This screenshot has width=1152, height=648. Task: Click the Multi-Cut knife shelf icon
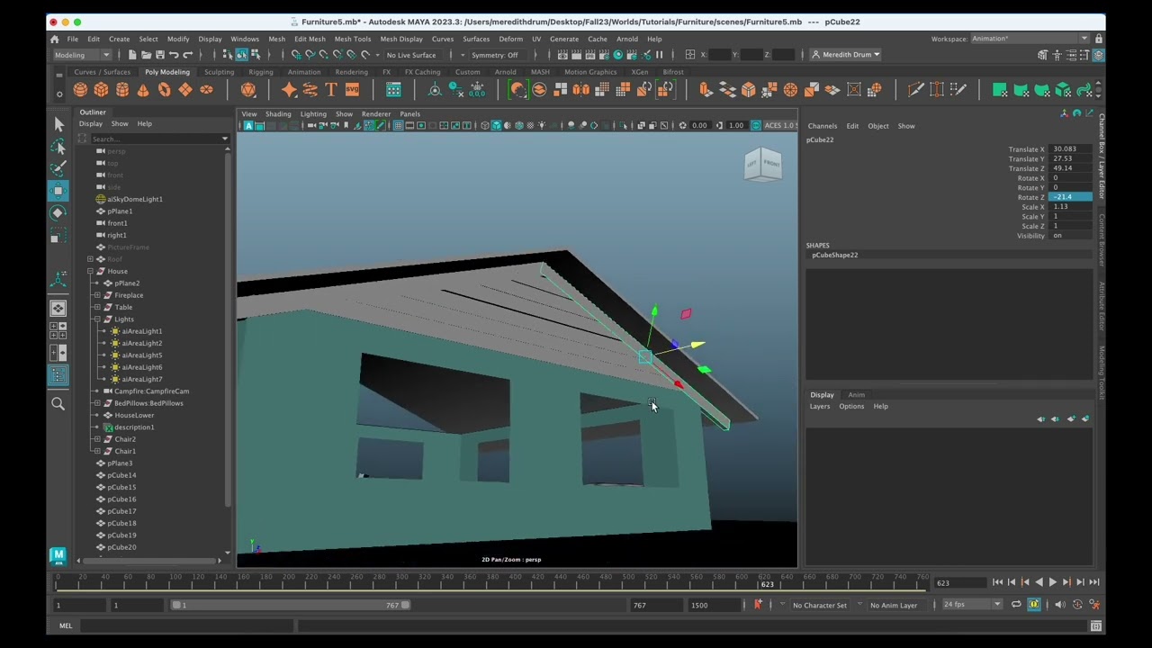(x=915, y=89)
